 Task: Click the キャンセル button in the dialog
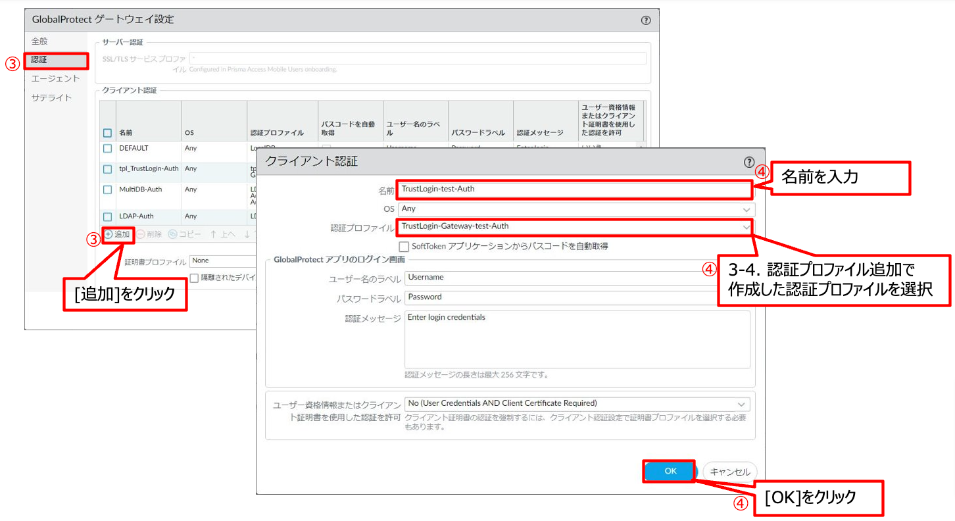(x=730, y=472)
